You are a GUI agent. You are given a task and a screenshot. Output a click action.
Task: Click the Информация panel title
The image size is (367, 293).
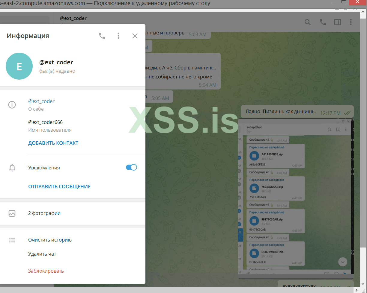(x=28, y=36)
